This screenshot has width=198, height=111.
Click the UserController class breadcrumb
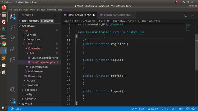pyautogui.click(x=151, y=21)
